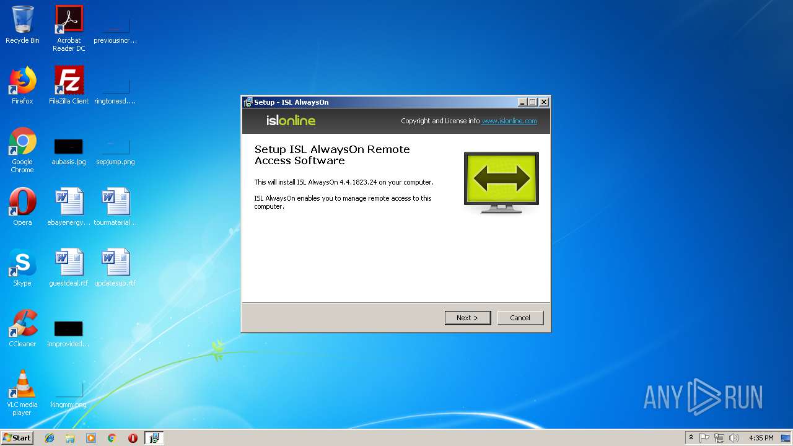
Task: Open the volume speaker tray icon
Action: pyautogui.click(x=734, y=438)
